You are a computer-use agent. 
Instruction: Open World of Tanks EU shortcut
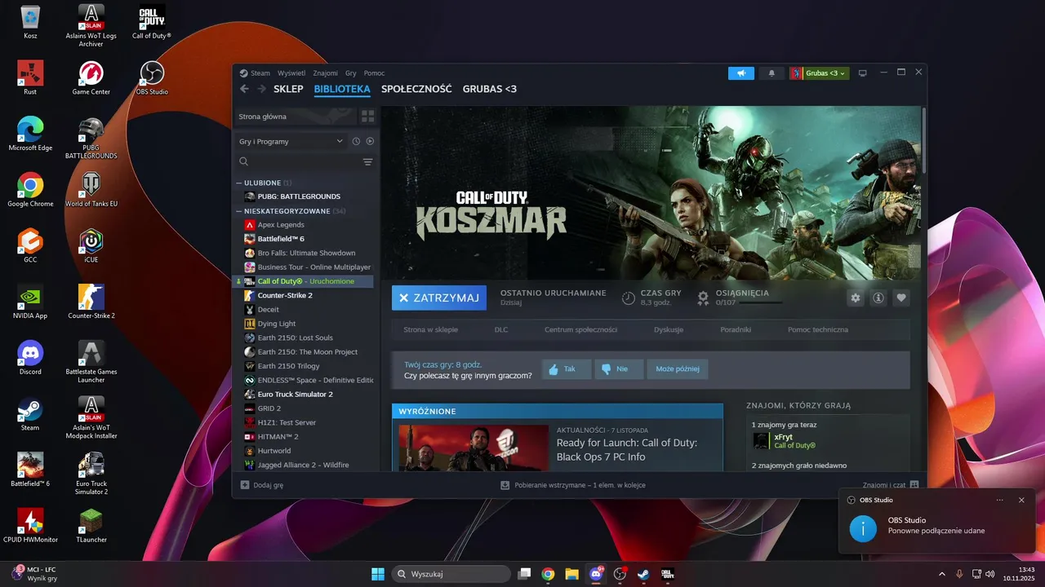(x=91, y=189)
